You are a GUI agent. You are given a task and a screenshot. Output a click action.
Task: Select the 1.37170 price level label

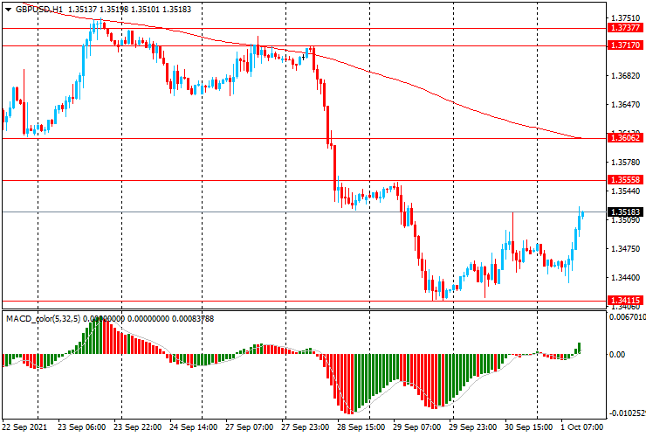(626, 45)
